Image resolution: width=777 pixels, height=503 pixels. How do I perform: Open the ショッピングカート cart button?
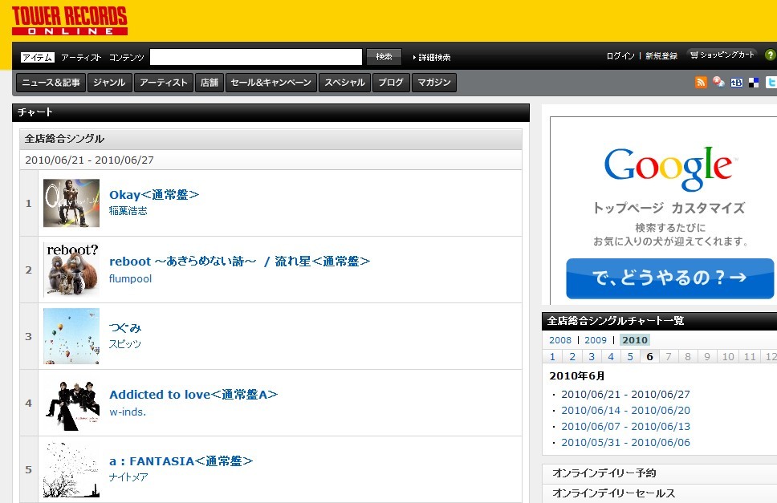(722, 55)
